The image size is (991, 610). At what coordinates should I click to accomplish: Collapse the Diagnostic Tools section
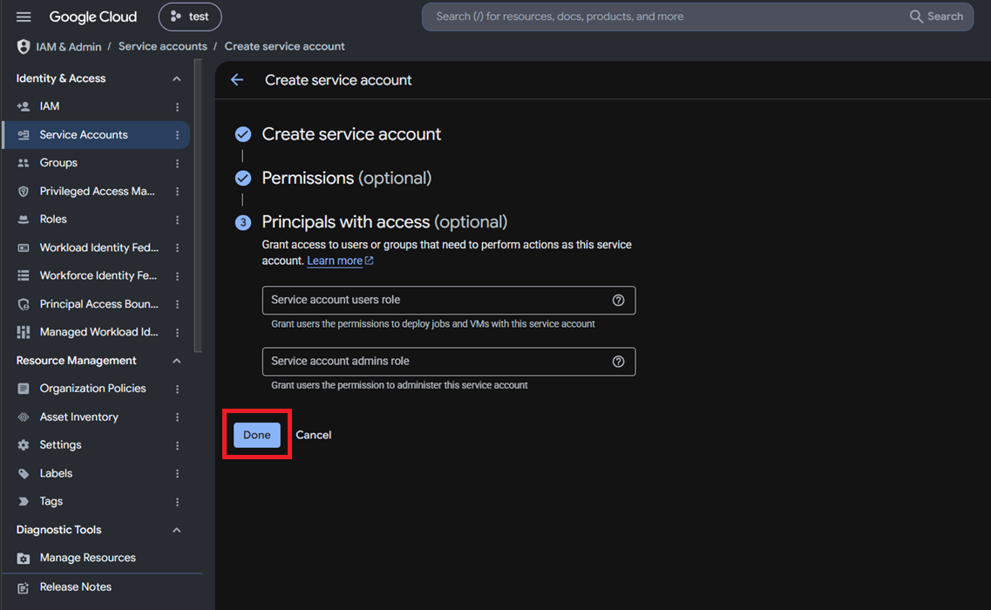coord(176,530)
